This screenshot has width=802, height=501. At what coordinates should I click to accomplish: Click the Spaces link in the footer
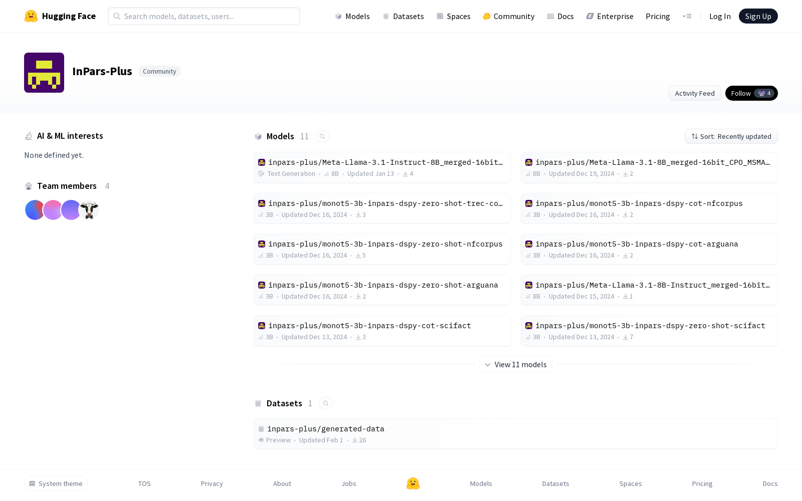[631, 483]
